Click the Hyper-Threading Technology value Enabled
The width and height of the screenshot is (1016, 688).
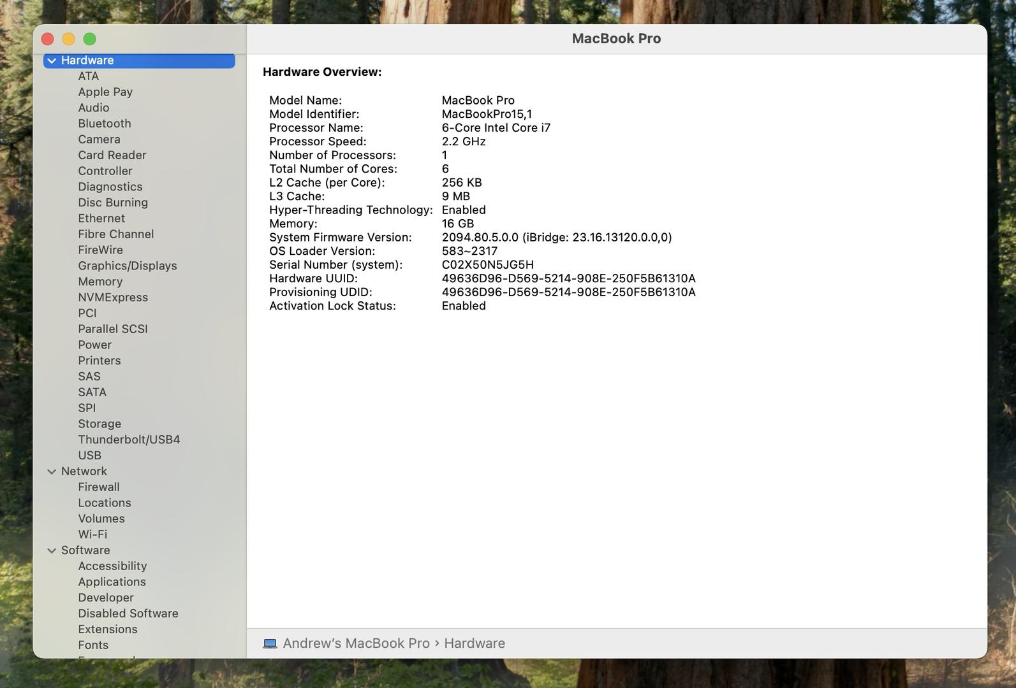[464, 210]
